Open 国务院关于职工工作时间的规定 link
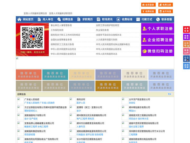Screen dimensions: 190x143 (x=65, y=35)
